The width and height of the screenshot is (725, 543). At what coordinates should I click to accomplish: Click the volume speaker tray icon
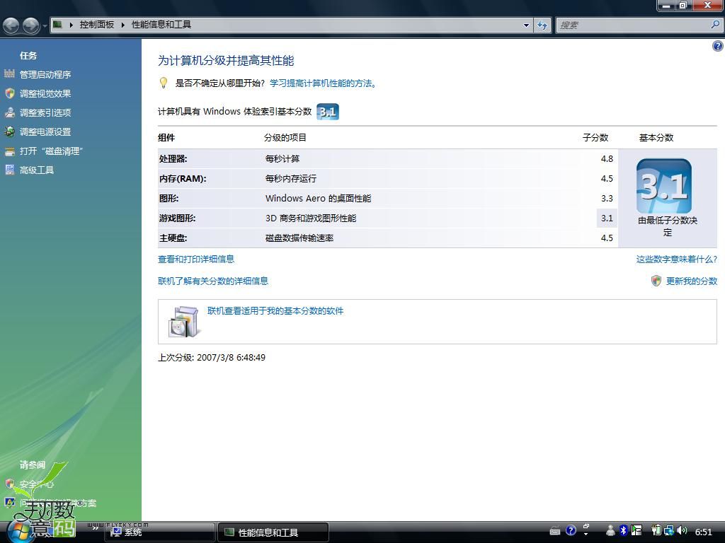[x=682, y=530]
